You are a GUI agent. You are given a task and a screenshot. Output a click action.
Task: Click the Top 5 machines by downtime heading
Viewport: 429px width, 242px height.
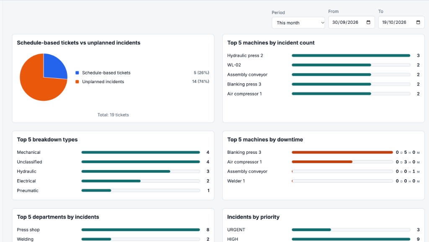point(265,140)
